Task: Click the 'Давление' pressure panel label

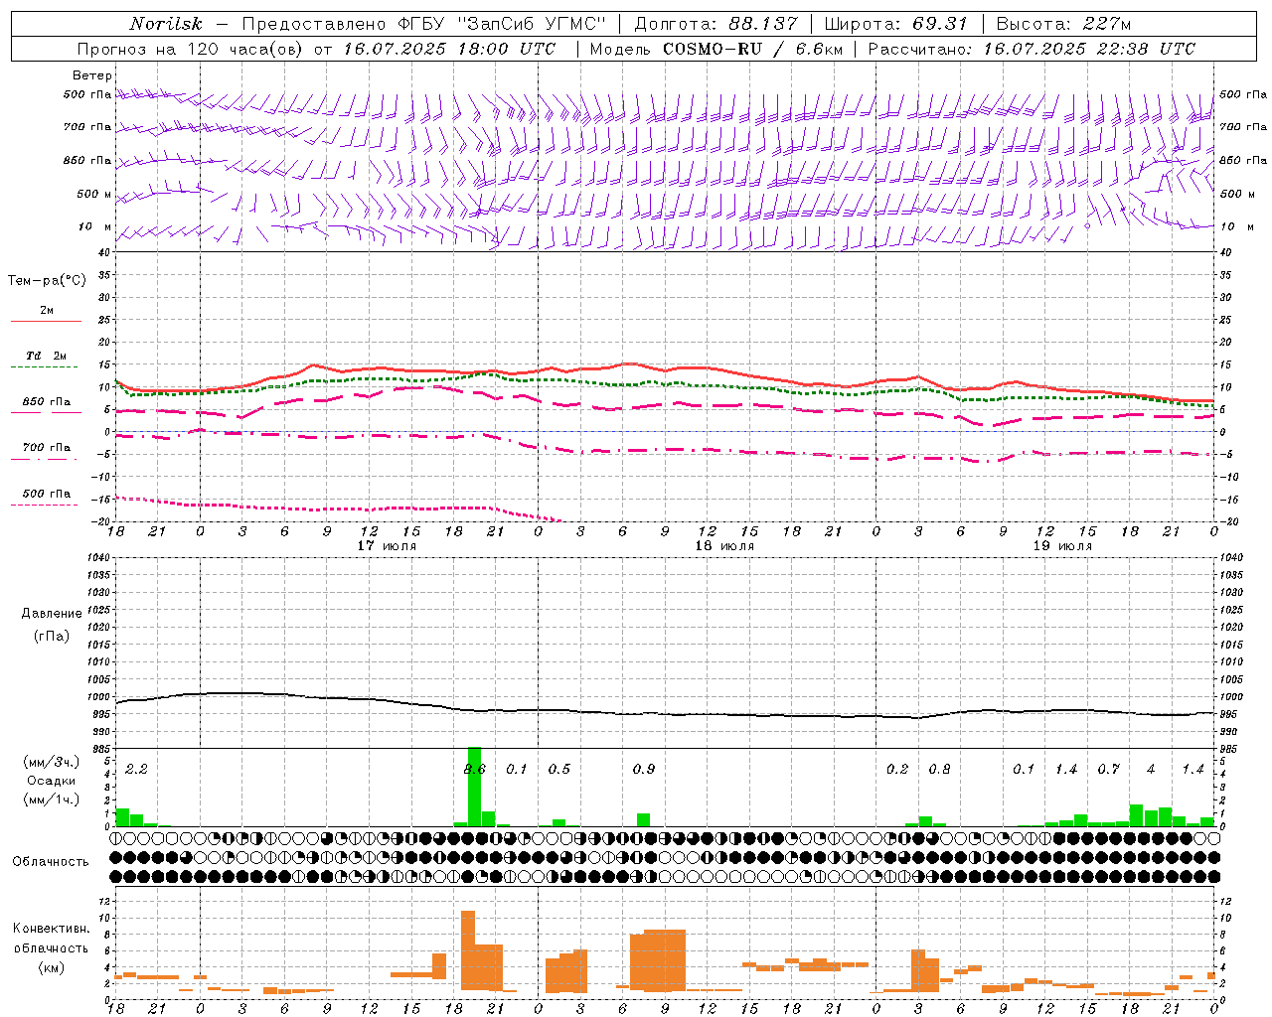Action: (x=52, y=614)
